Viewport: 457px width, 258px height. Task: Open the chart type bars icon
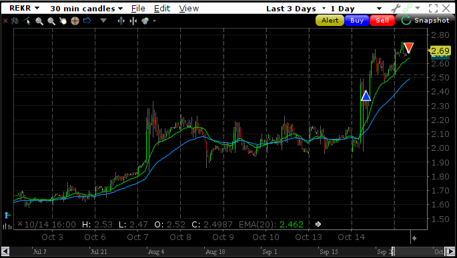(15, 21)
